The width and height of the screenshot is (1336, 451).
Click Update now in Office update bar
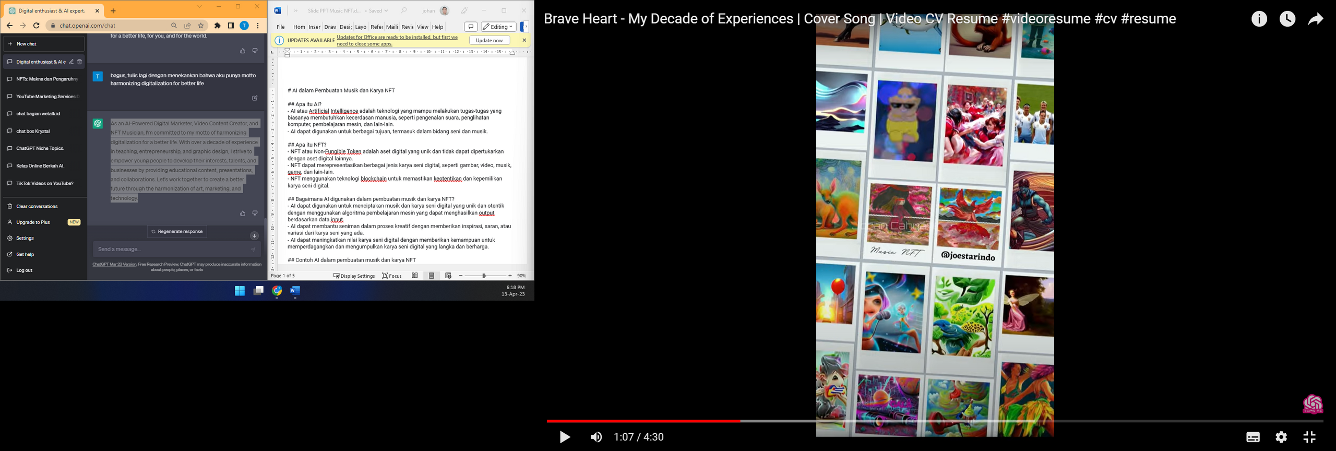pyautogui.click(x=489, y=40)
